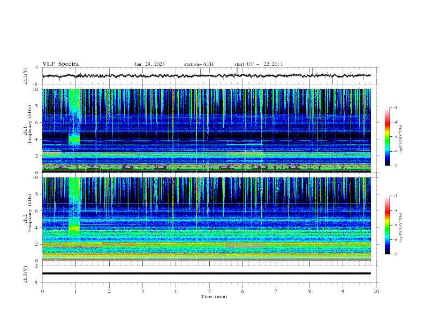Click the "-3" label on ch.1 color bar

point(395,107)
